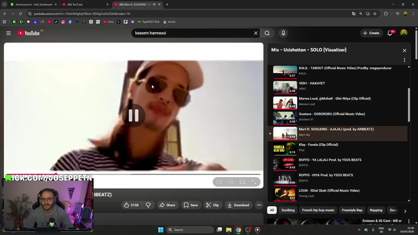This screenshot has width=418, height=235.
Task: Select 'French hip hop music' chip
Action: tap(318, 210)
